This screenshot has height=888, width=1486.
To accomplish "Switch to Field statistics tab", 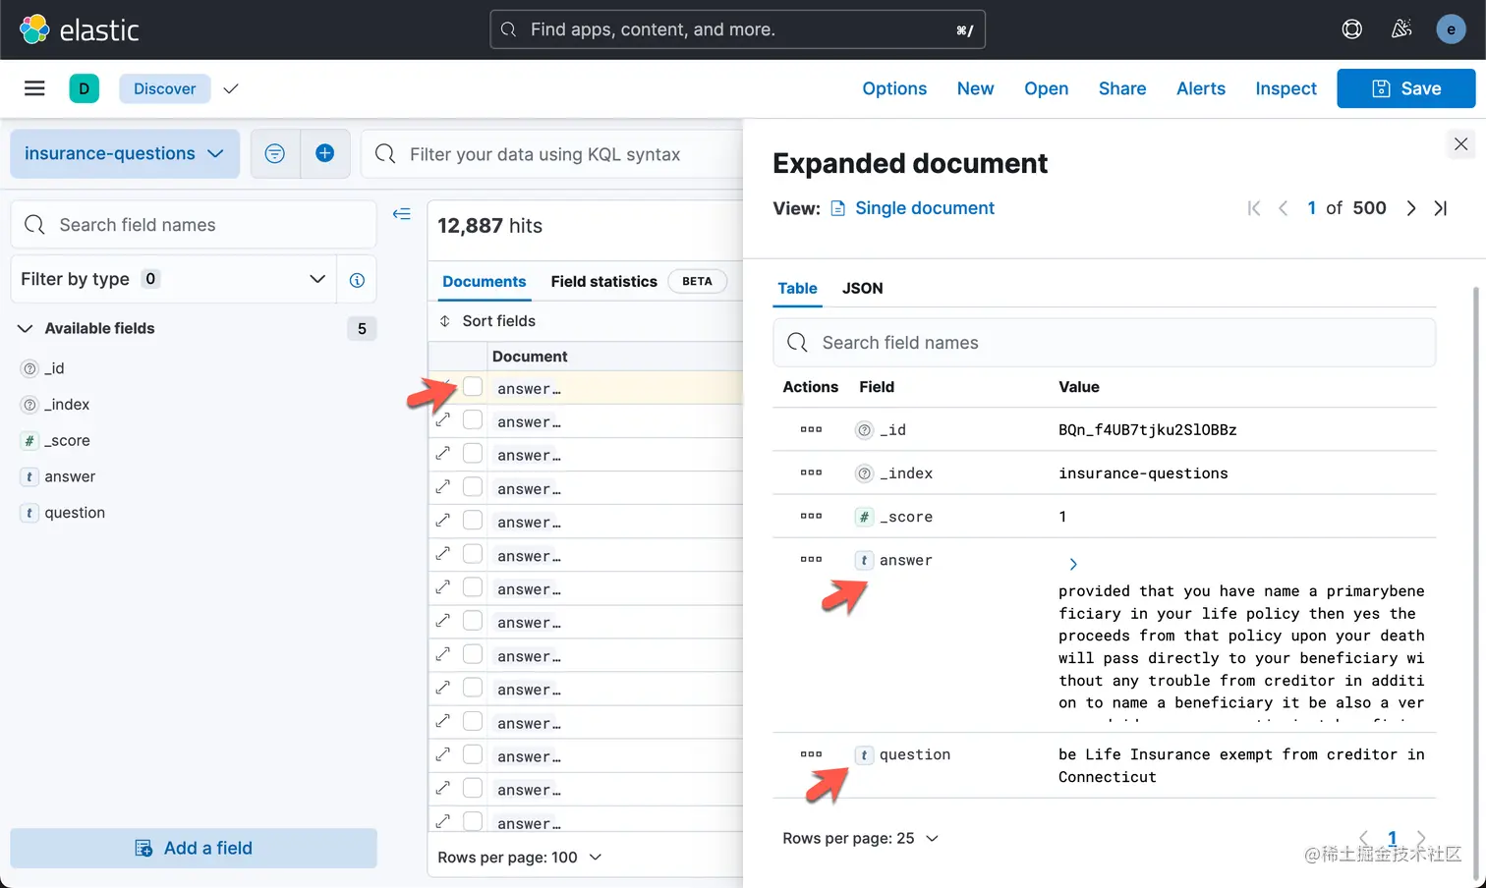I will click(639, 281).
